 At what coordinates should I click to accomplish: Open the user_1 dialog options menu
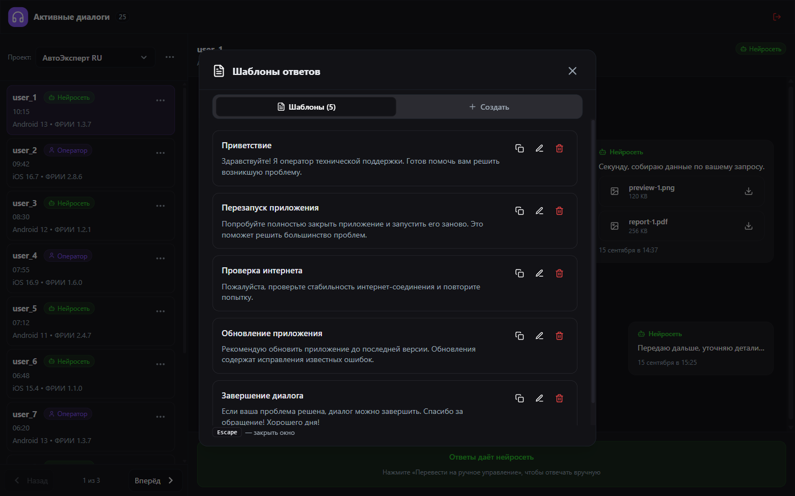click(x=161, y=100)
